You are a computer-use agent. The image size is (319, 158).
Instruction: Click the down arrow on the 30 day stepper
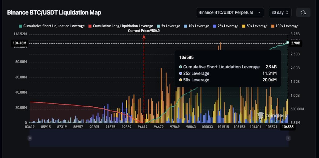[x=286, y=14]
